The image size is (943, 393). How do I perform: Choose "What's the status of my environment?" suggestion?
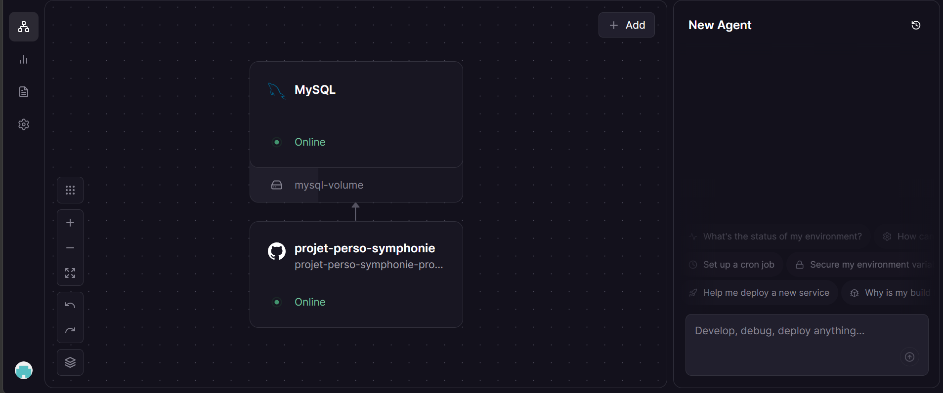pos(781,236)
